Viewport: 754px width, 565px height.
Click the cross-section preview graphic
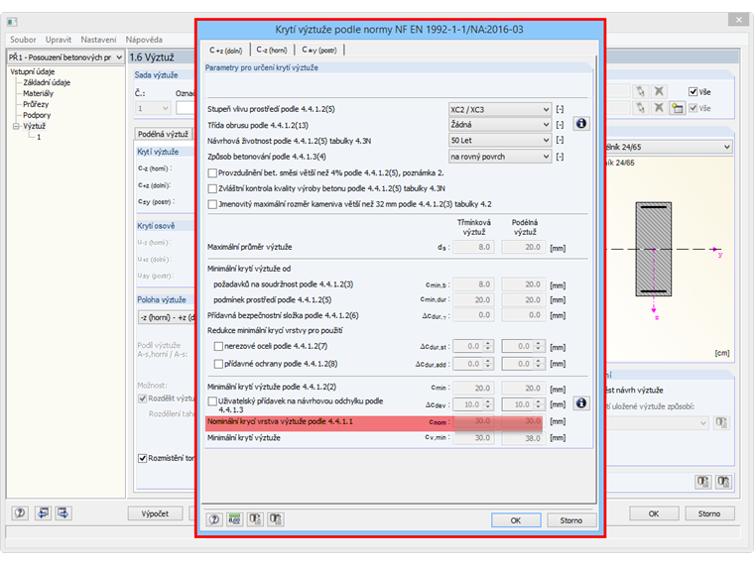(654, 249)
